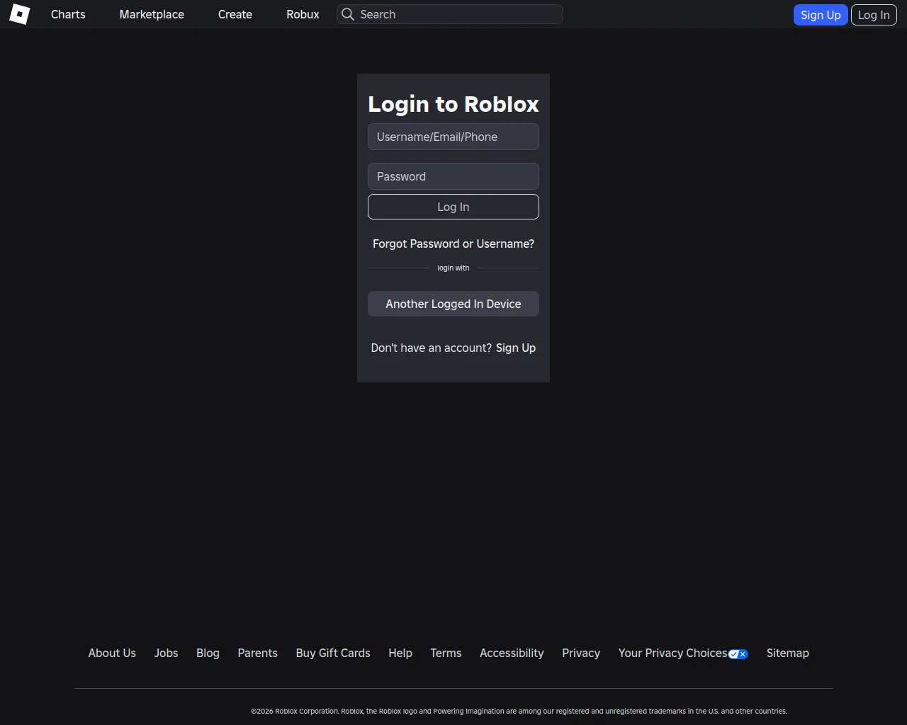This screenshot has height=725, width=907.
Task: Click the privacy choices toggle icon
Action: [738, 654]
